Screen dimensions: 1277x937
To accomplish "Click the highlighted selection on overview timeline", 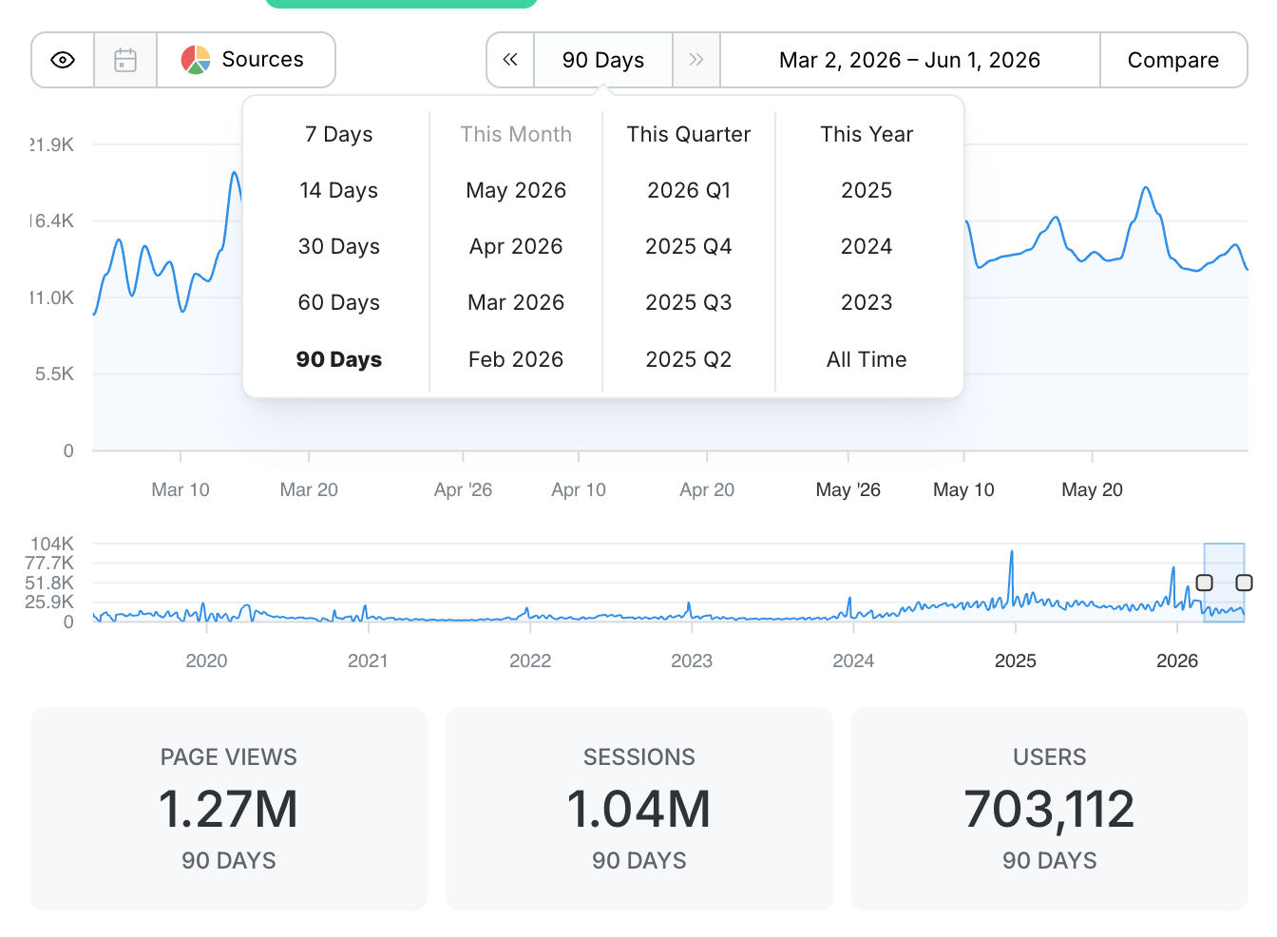I will (1224, 583).
